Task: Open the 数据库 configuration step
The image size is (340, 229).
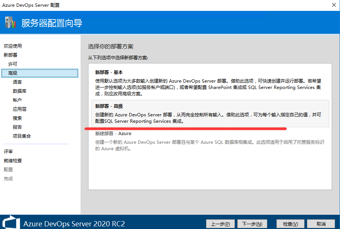Action: [20, 91]
